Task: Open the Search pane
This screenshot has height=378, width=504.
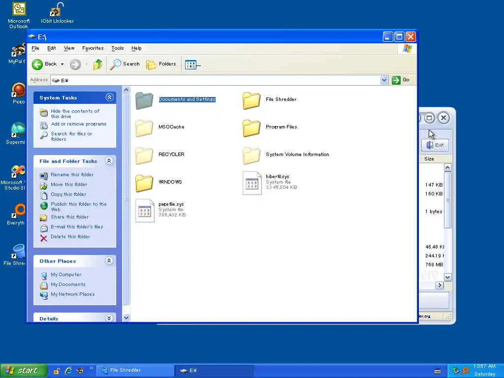Action: (125, 64)
